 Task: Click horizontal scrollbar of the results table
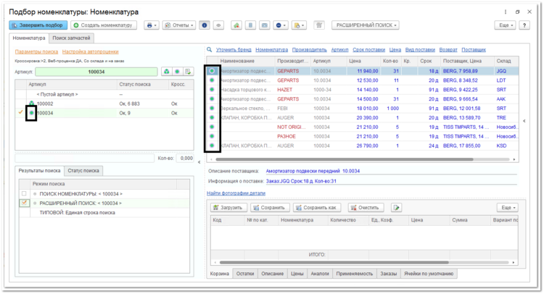pyautogui.click(x=344, y=159)
